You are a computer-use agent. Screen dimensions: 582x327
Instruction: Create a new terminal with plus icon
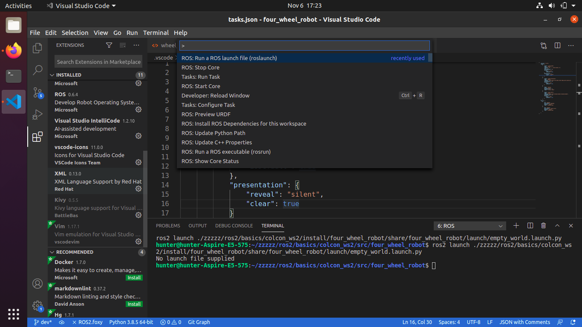(516, 226)
